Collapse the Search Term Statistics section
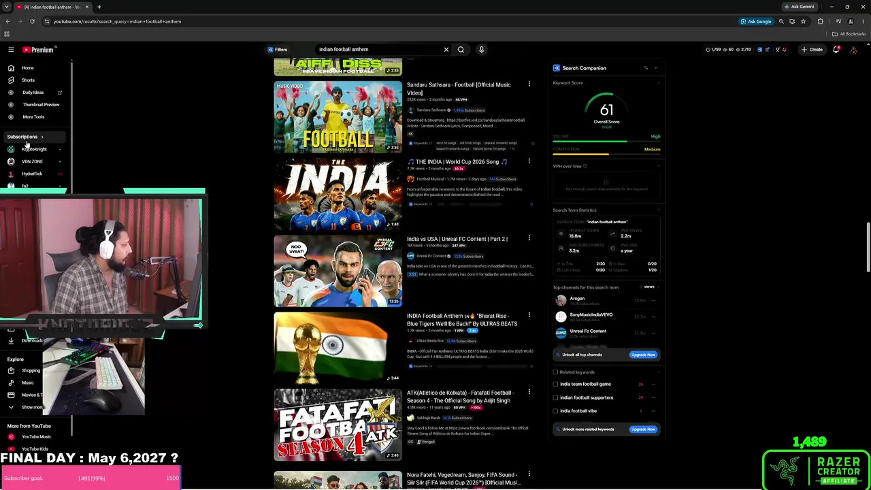 (658, 210)
